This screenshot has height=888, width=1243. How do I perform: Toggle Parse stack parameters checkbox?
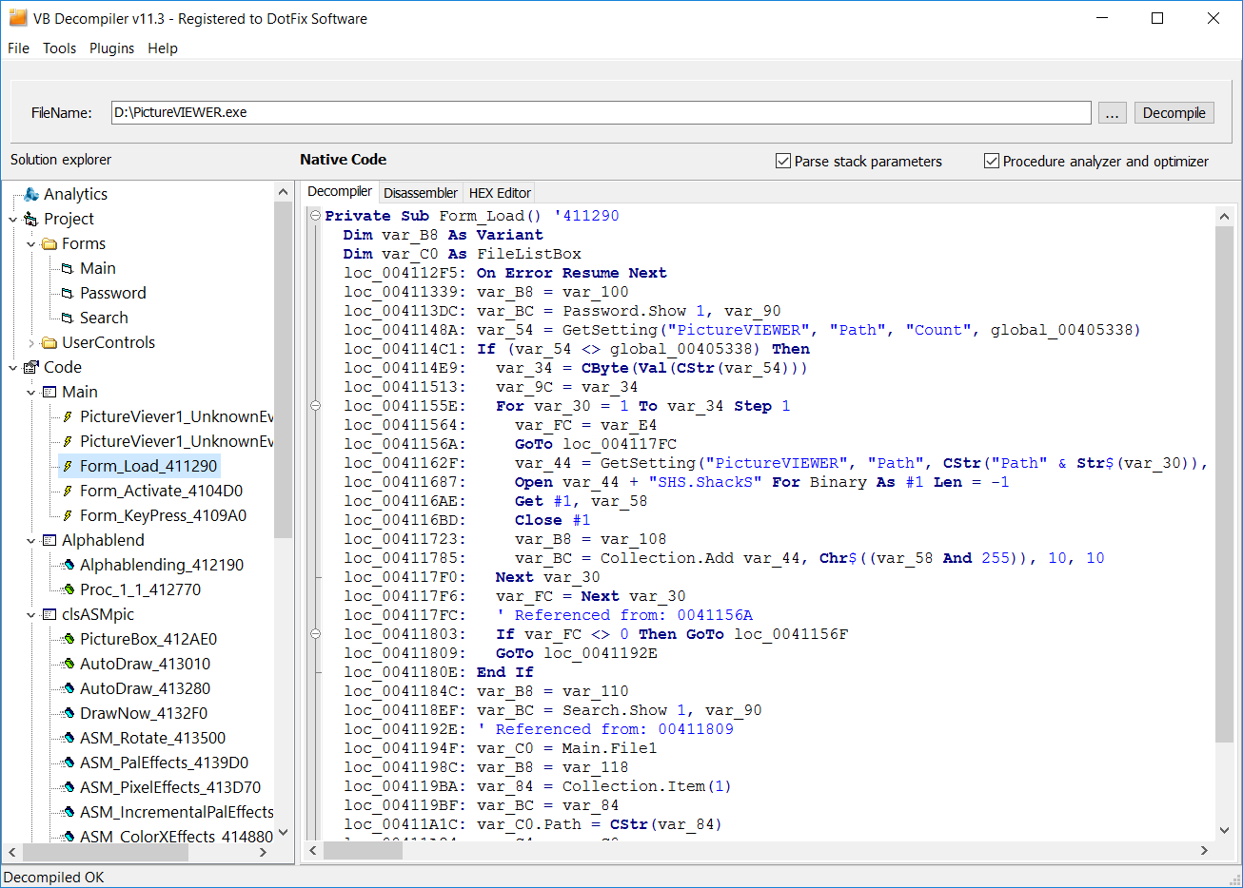click(783, 161)
